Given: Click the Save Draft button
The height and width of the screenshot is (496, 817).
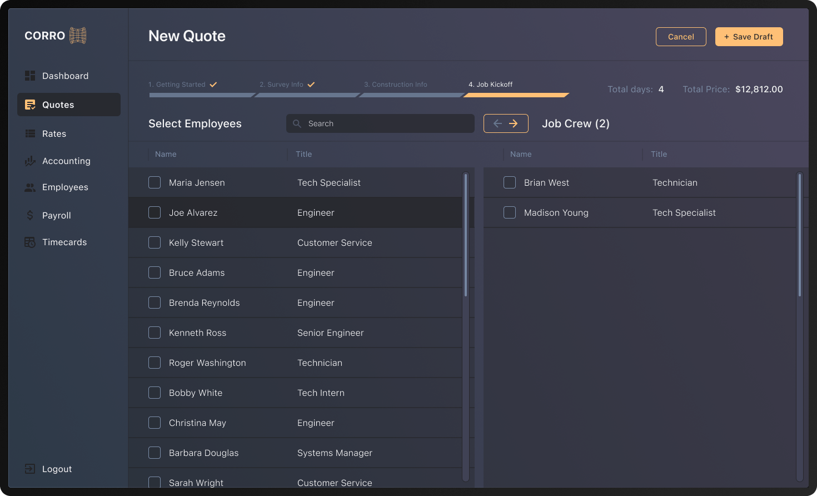Looking at the screenshot, I should (x=749, y=37).
